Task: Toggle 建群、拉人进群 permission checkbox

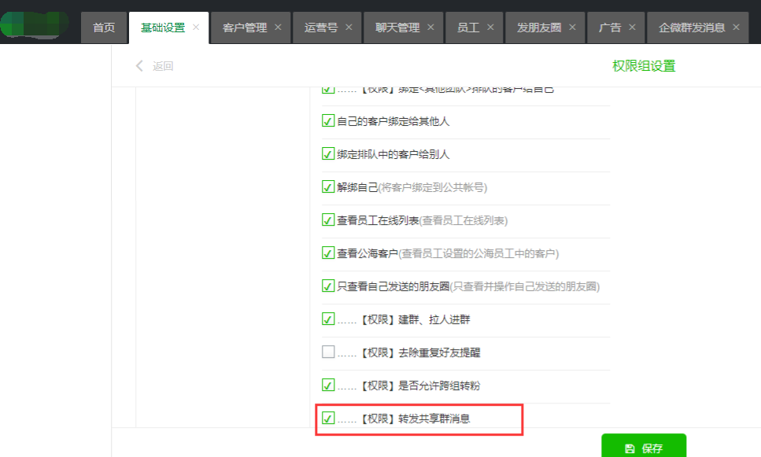Action: [x=328, y=319]
